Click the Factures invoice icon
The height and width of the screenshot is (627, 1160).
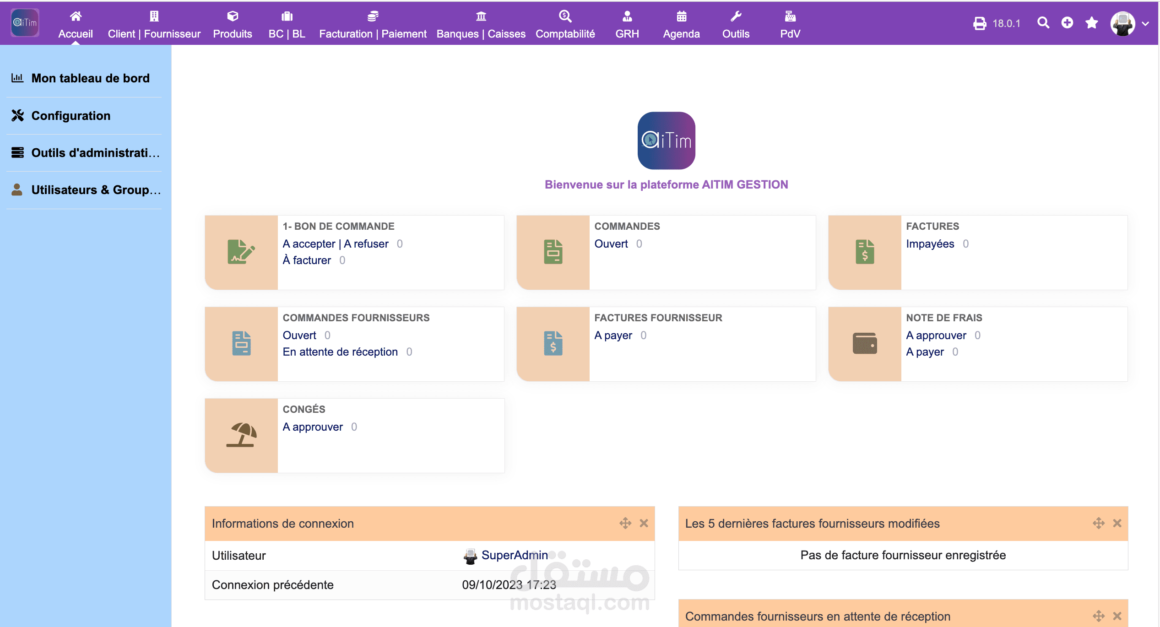pyautogui.click(x=865, y=252)
